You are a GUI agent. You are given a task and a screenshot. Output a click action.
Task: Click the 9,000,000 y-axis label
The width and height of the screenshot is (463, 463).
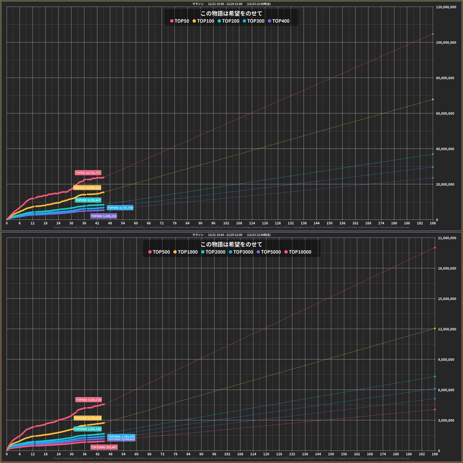click(447, 359)
